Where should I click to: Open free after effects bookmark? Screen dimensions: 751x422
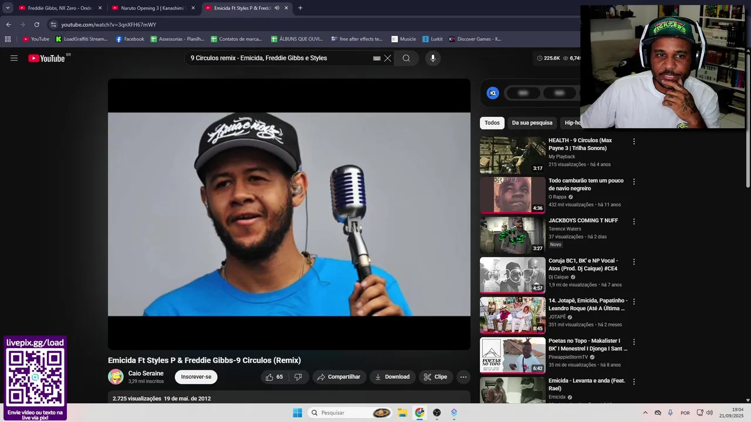click(357, 39)
